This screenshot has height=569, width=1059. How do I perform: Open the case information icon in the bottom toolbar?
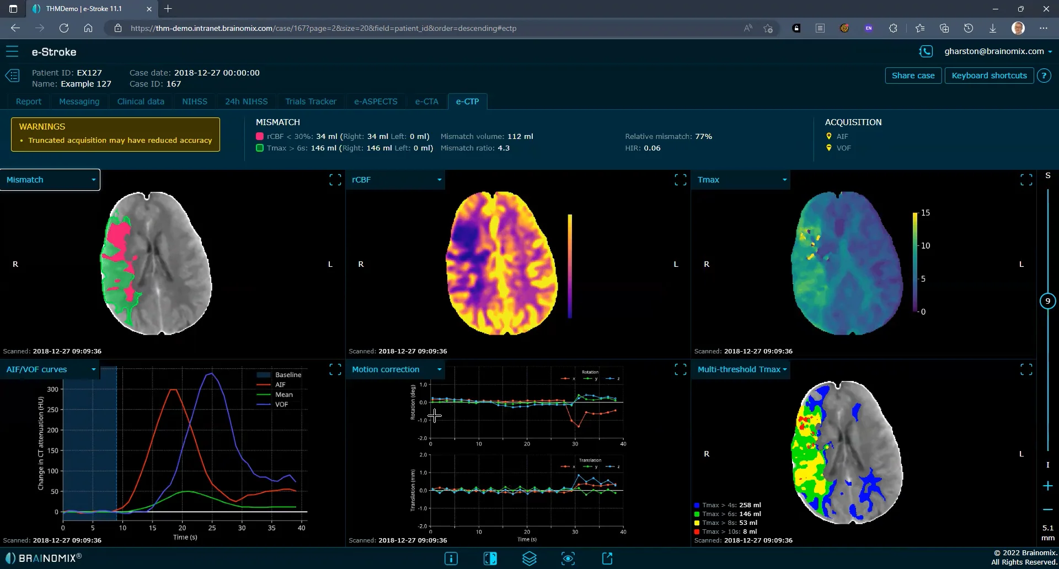click(451, 559)
